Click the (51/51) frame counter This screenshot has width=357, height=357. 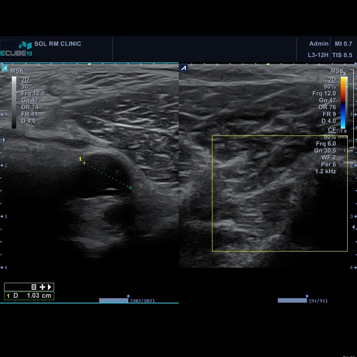pyautogui.click(x=318, y=301)
